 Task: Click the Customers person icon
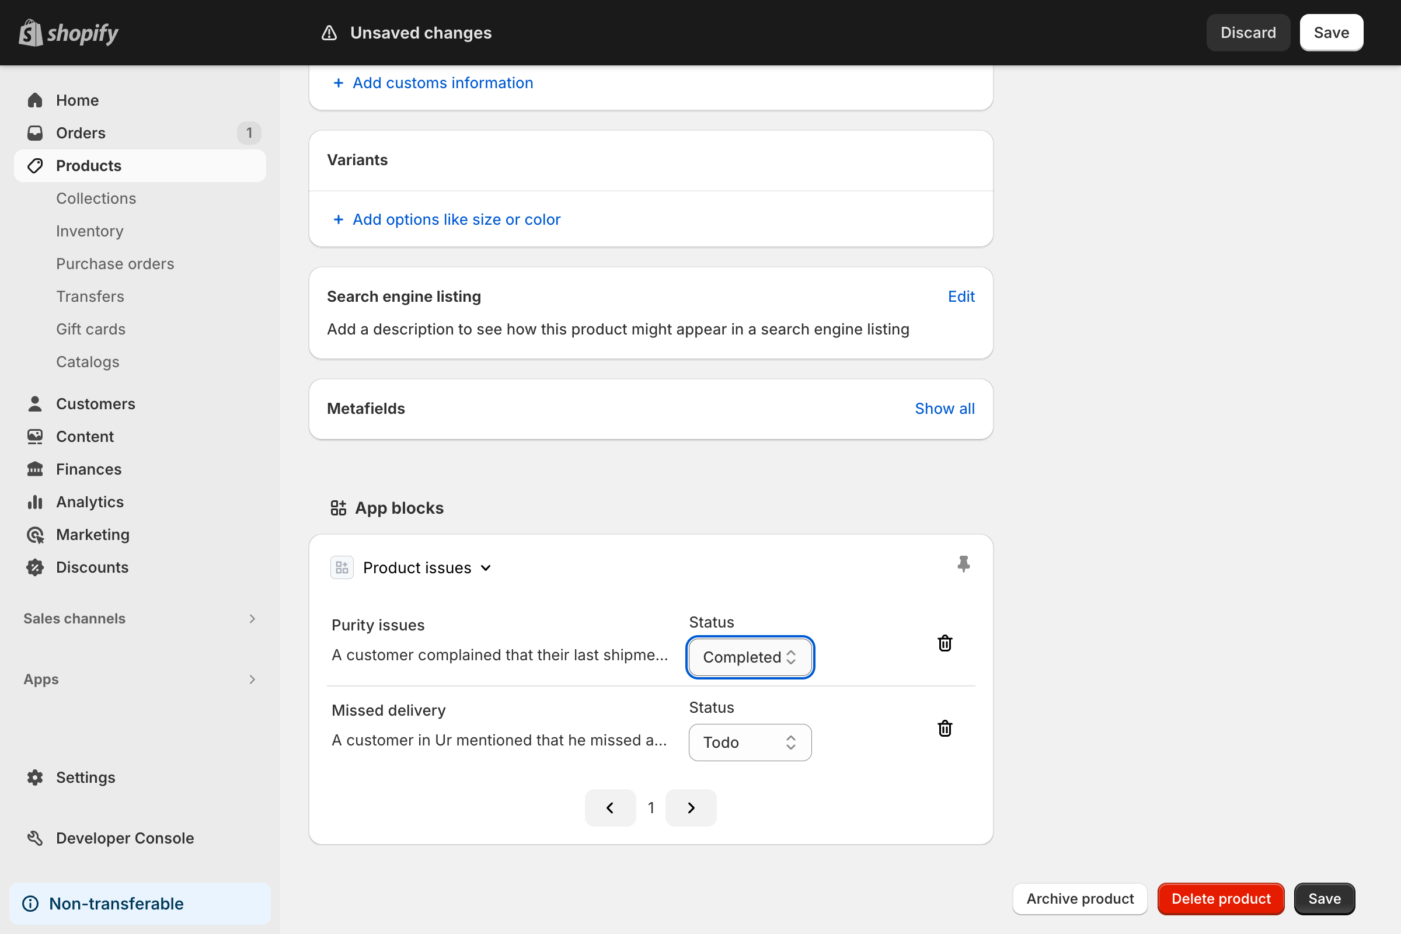click(35, 404)
